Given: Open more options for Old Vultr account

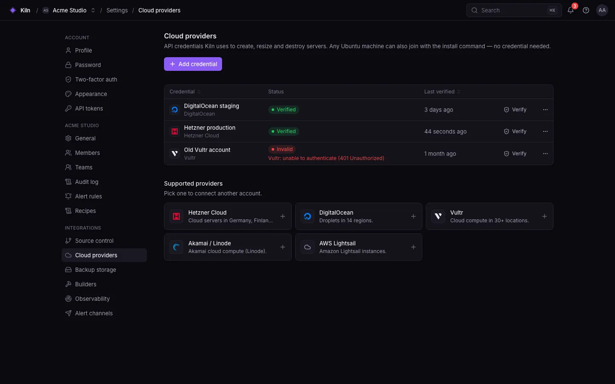Looking at the screenshot, I should pos(545,154).
